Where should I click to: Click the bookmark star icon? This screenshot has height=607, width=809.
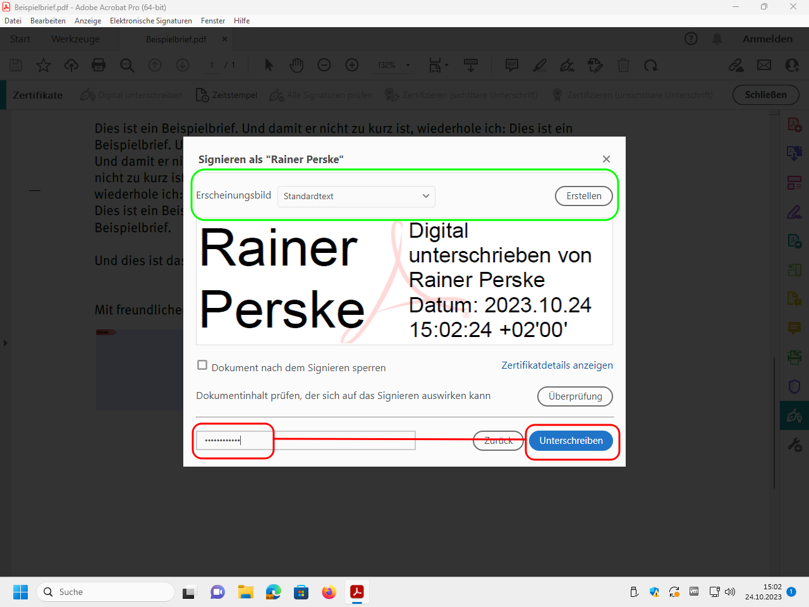tap(44, 65)
